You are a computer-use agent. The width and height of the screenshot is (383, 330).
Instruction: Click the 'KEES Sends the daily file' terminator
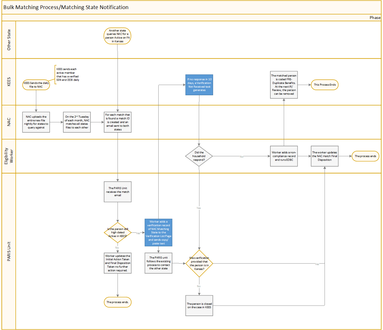point(36,85)
